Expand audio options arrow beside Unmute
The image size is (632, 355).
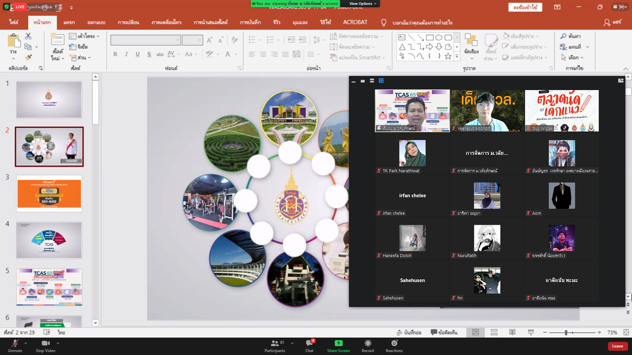tap(26, 343)
